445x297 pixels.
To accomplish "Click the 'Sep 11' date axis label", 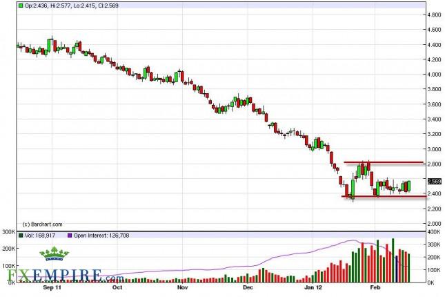I will click(x=52, y=287).
